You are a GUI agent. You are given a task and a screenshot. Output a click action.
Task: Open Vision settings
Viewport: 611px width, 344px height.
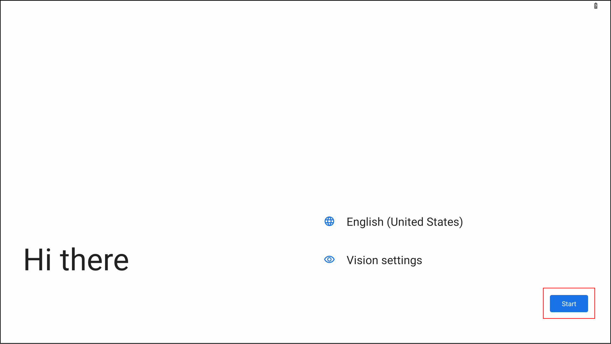(x=384, y=260)
